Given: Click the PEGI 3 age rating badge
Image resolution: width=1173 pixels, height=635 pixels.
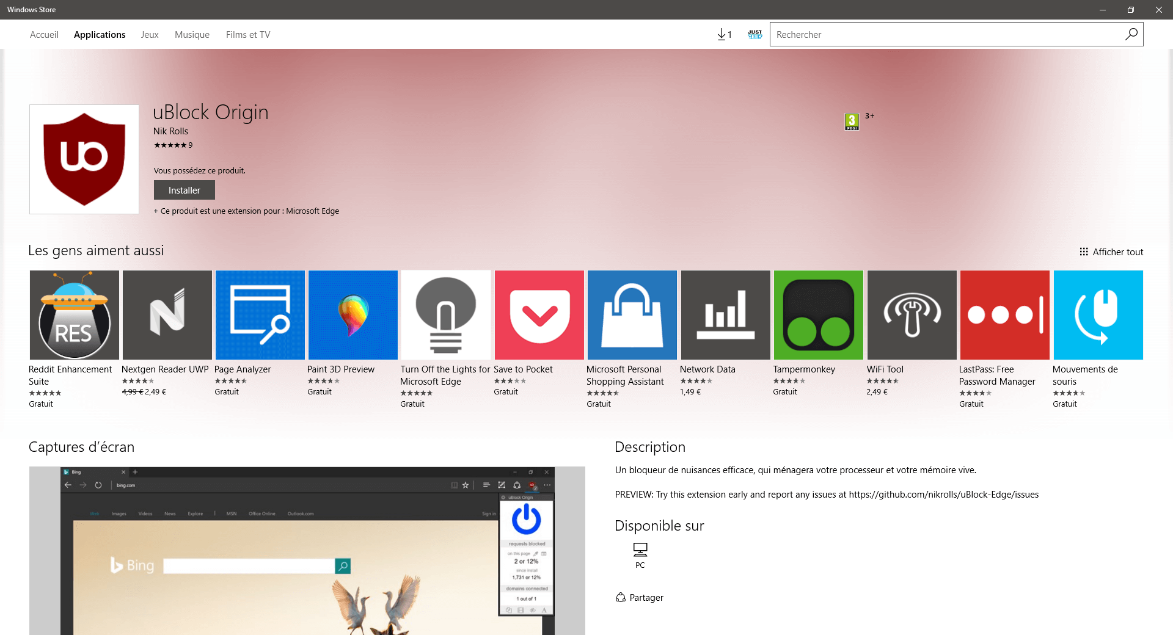Looking at the screenshot, I should [852, 122].
